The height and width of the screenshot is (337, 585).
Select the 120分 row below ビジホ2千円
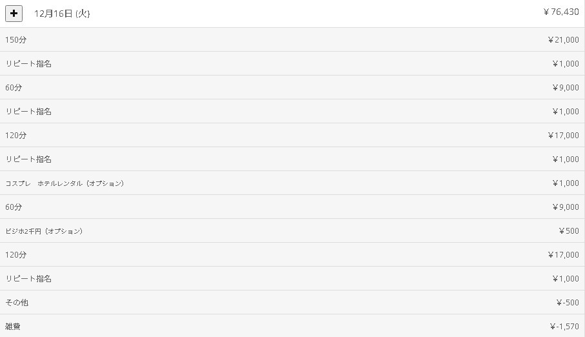point(16,255)
